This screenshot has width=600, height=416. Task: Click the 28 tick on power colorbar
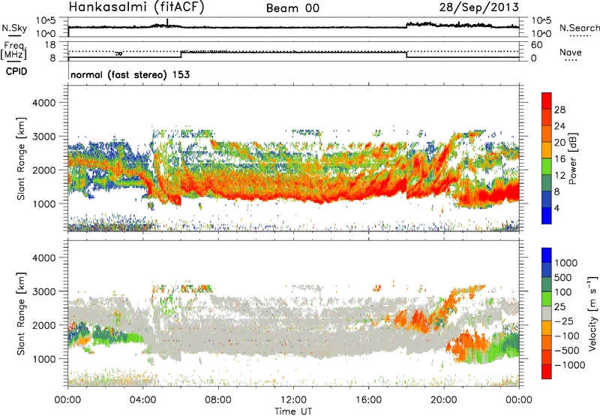click(559, 110)
